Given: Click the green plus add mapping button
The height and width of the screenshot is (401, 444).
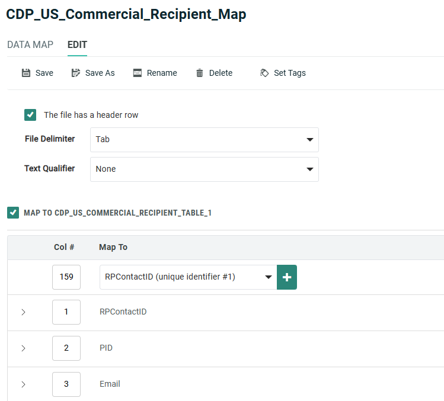Looking at the screenshot, I should click(287, 277).
